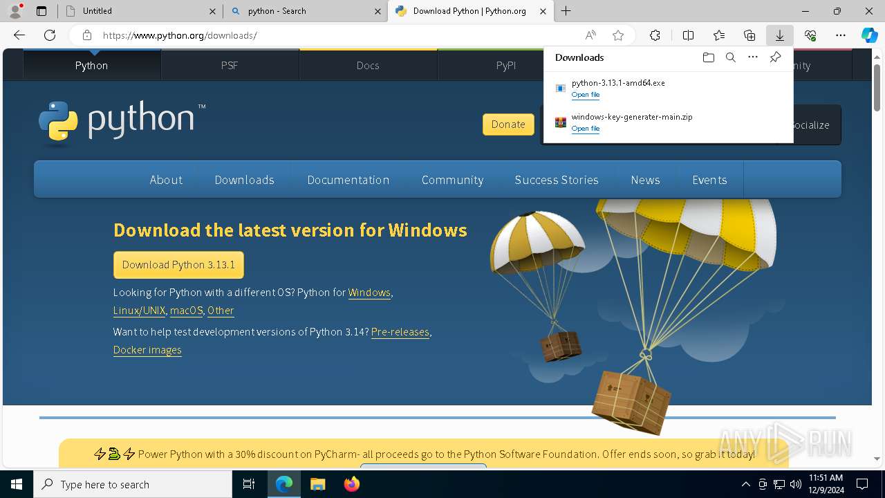
Task: Open a new tab
Action: point(566,10)
